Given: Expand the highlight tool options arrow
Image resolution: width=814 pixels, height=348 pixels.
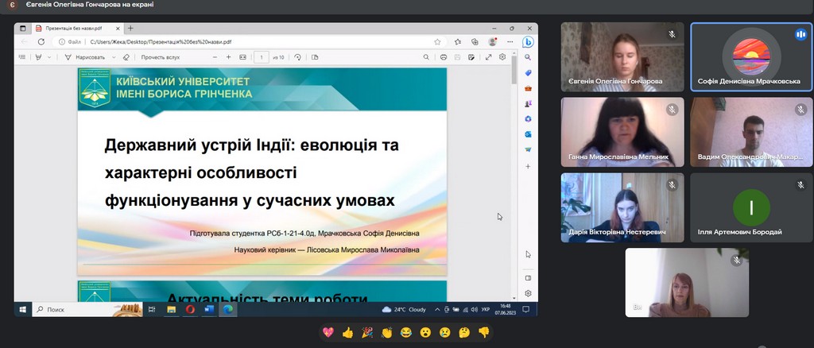Looking at the screenshot, I should coord(49,57).
